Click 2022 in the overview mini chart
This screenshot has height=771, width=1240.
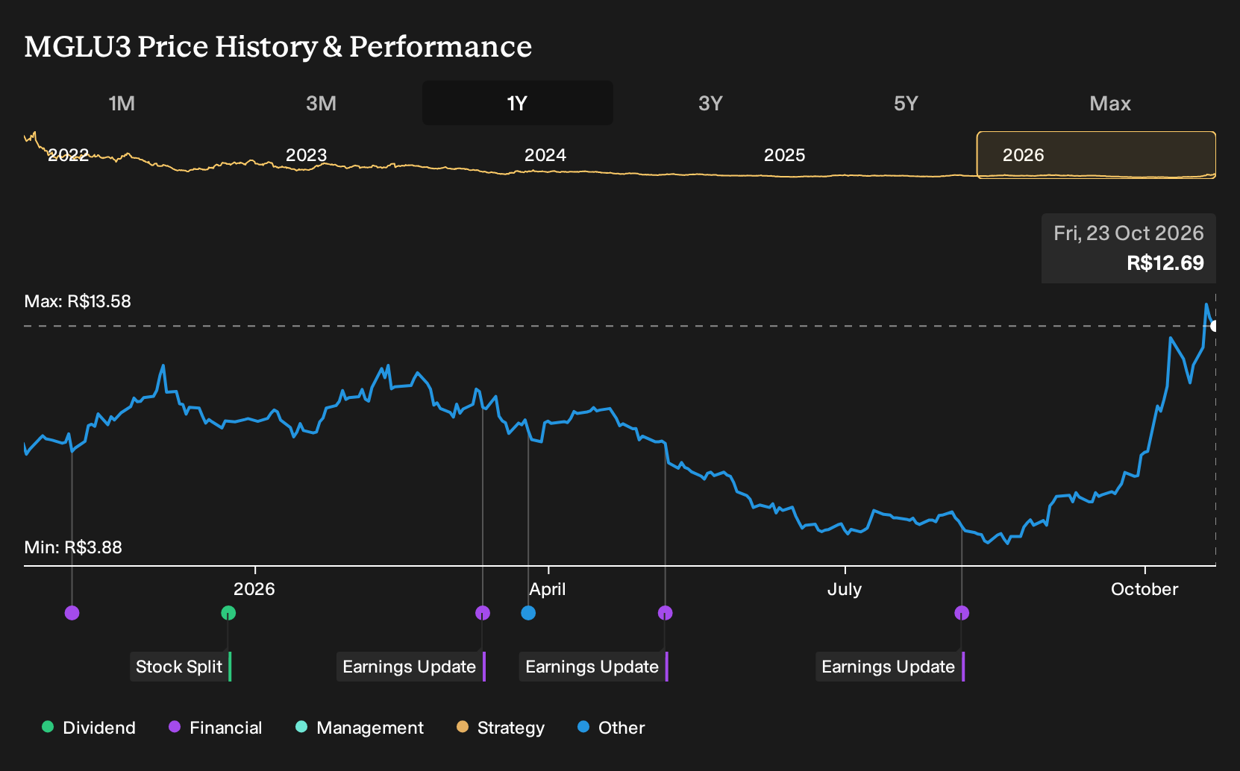tap(68, 155)
